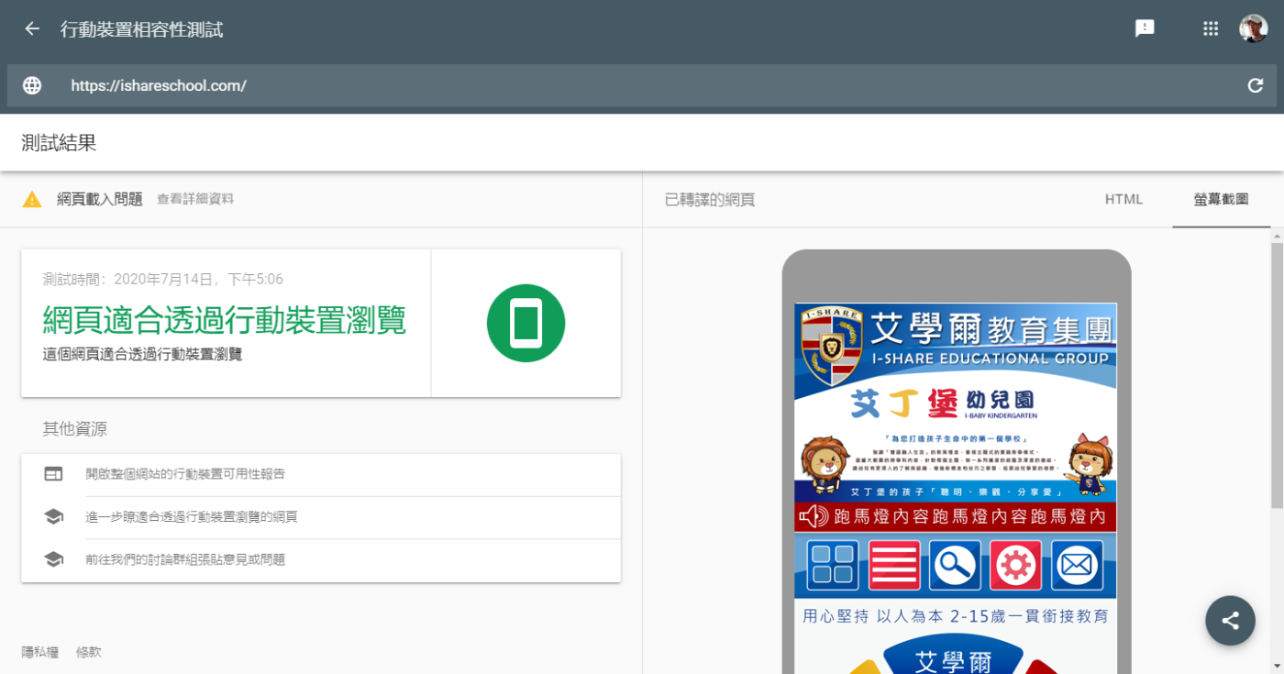
Task: Click the user account avatar
Action: click(1253, 28)
